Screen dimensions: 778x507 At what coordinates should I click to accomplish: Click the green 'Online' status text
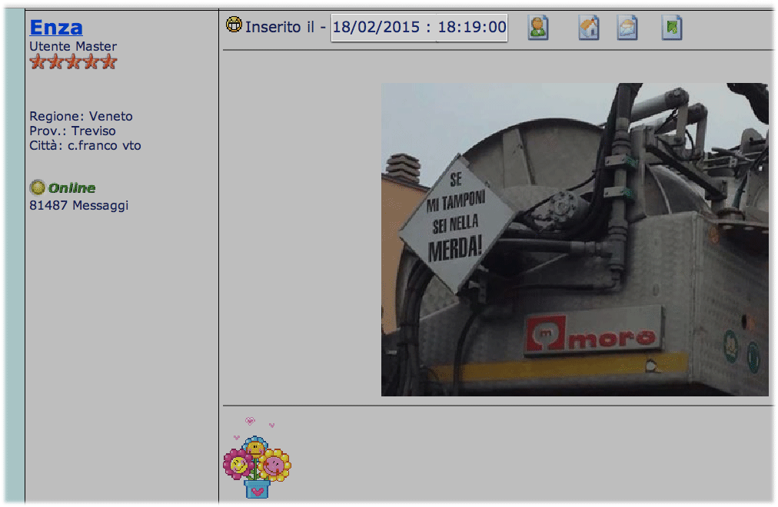(x=72, y=188)
